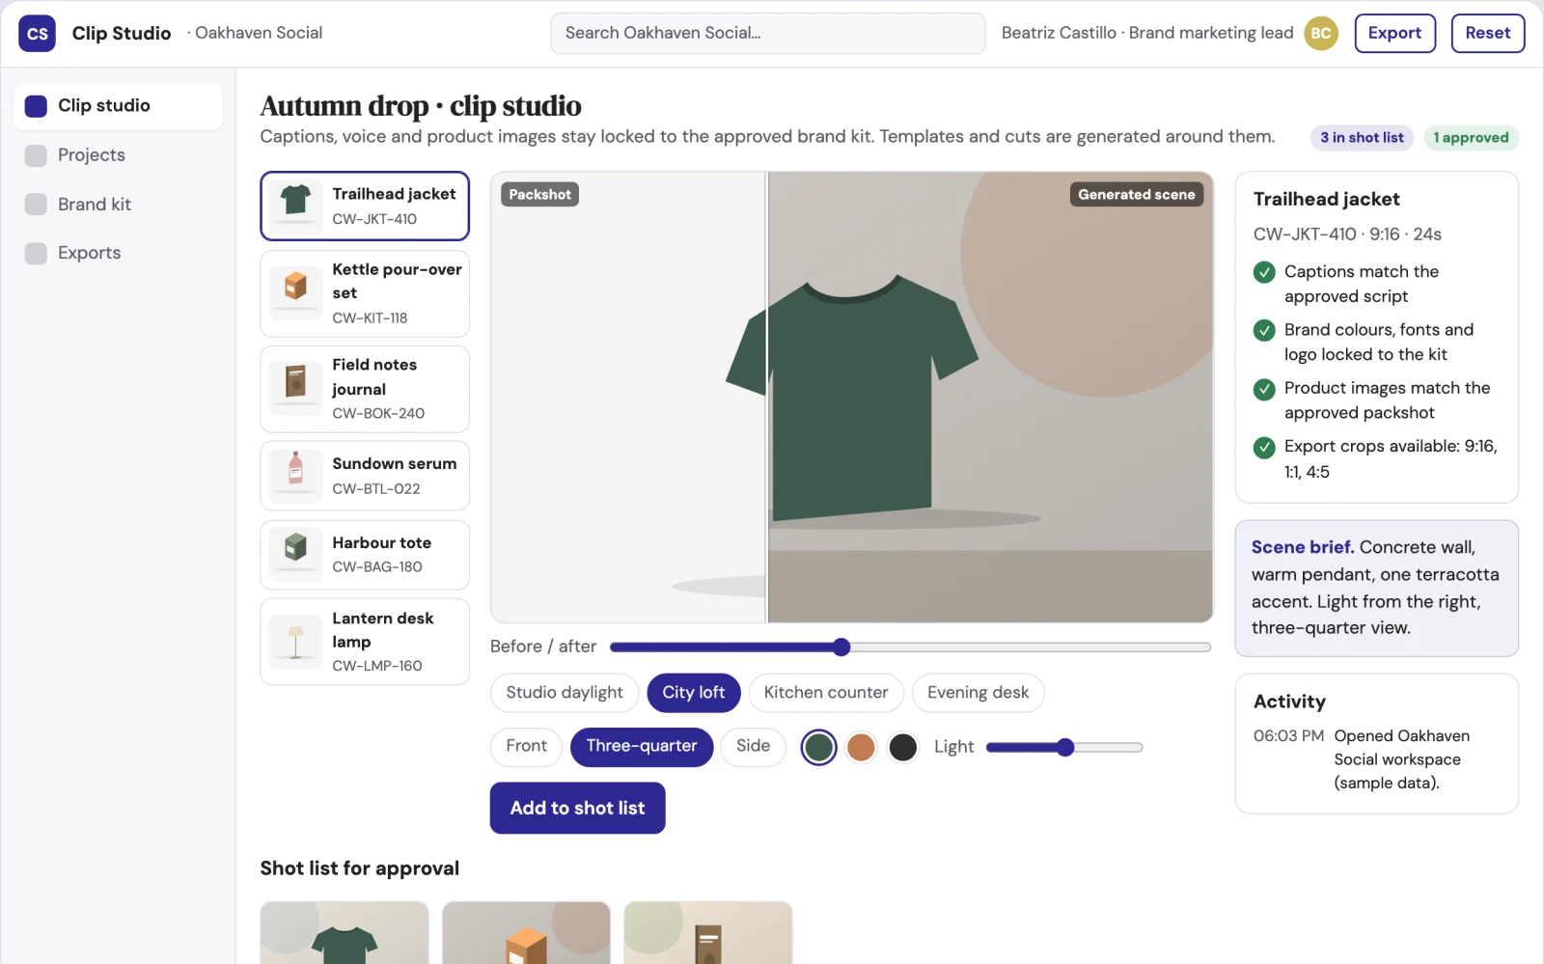This screenshot has width=1544, height=964.
Task: Click the Export button
Action: tap(1395, 33)
